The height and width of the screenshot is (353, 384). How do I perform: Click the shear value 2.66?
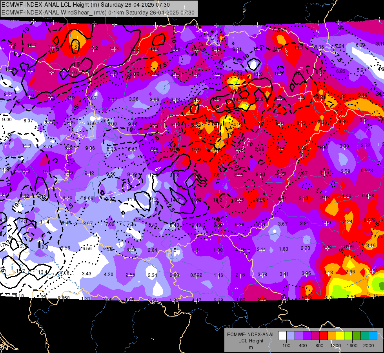[x=350, y=271]
